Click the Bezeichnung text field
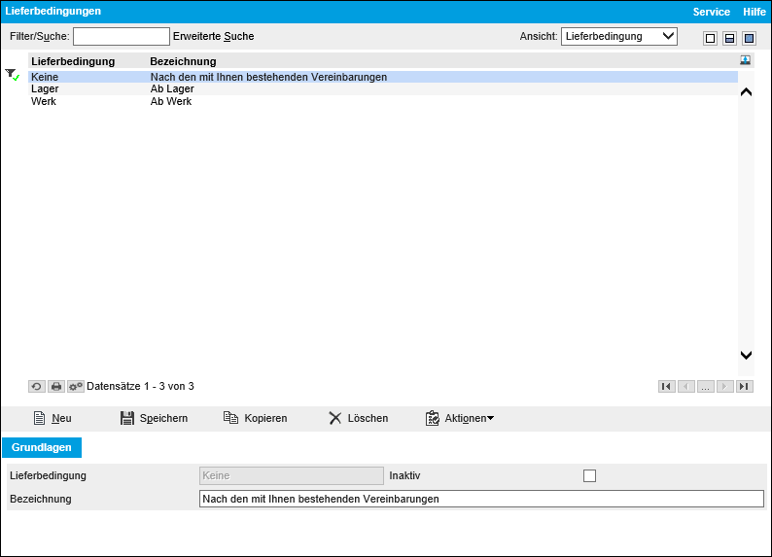 point(481,499)
